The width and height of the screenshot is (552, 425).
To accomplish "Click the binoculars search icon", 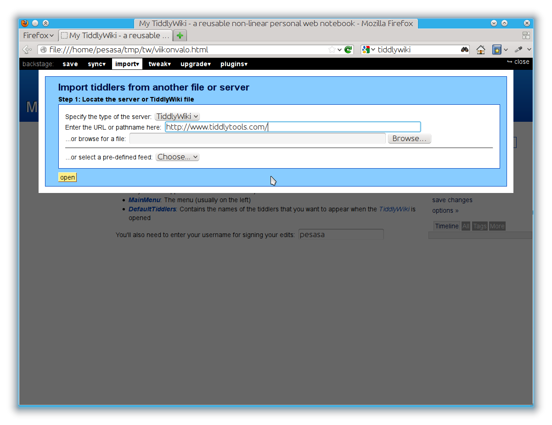I will [x=465, y=50].
